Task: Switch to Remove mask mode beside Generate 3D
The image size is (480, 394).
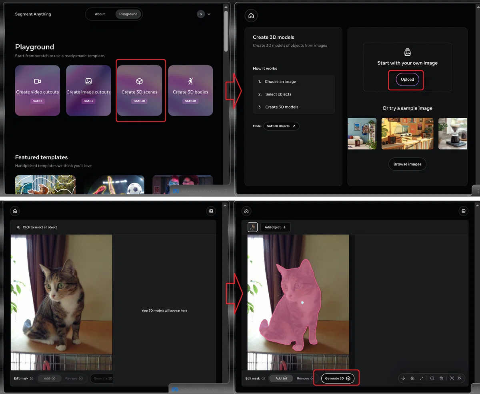Action: click(x=305, y=378)
